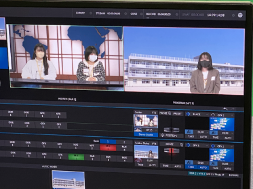Open the EXPORT settings gear
Viewport: 253px width, 189px height.
pyautogui.click(x=91, y=13)
